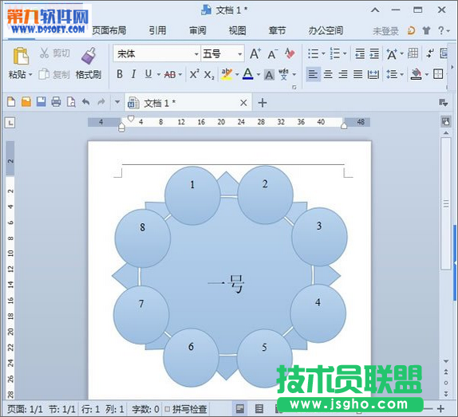This screenshot has width=458, height=417.
Task: Apply paragraph shading fill color
Action: click(x=417, y=74)
